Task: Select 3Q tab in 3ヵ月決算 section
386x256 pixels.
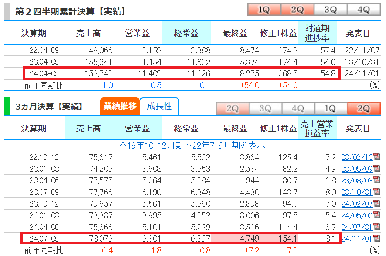Action: coord(265,108)
